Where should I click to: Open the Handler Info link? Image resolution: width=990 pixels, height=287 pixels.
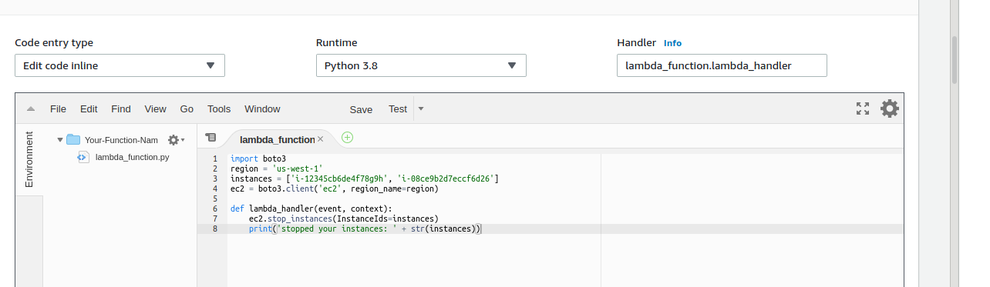(672, 43)
